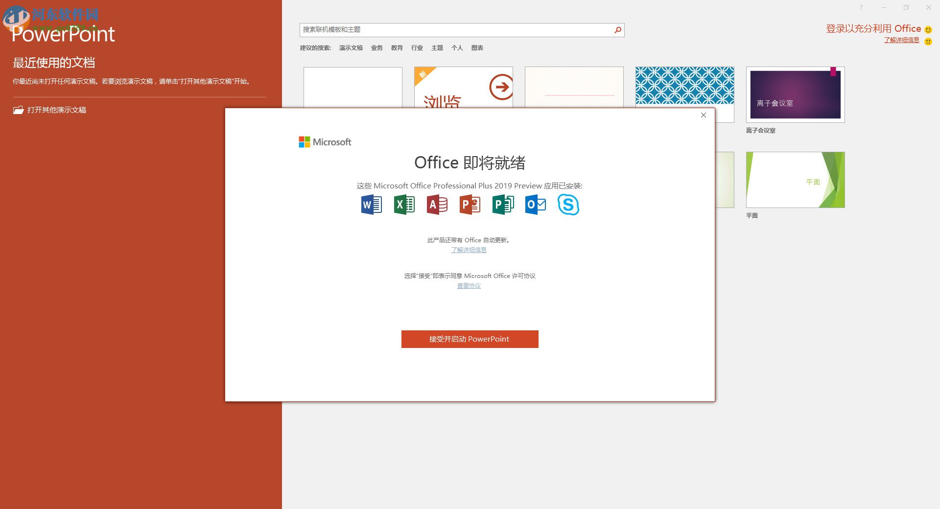Click the happy smiley feedback icon
Screen dimensions: 940x509
coord(928,29)
